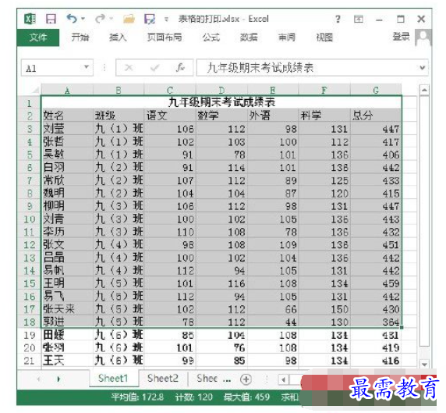Switch to the Sheet2 worksheet tab
This screenshot has height=413, width=446.
(163, 378)
